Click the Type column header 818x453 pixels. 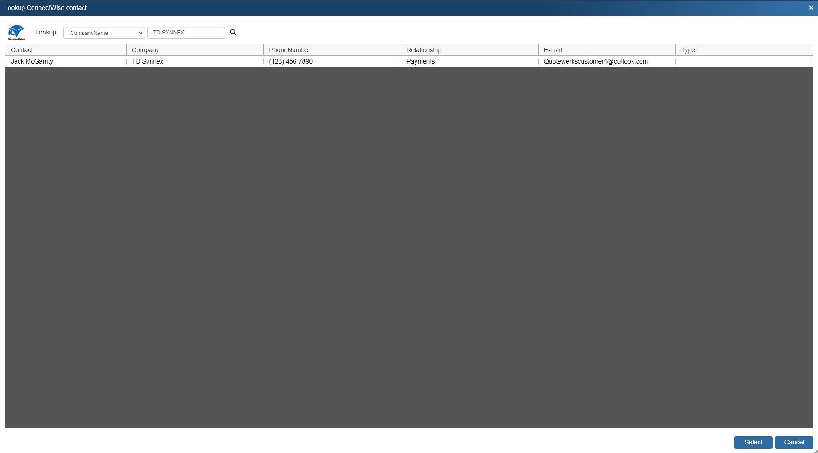click(744, 50)
